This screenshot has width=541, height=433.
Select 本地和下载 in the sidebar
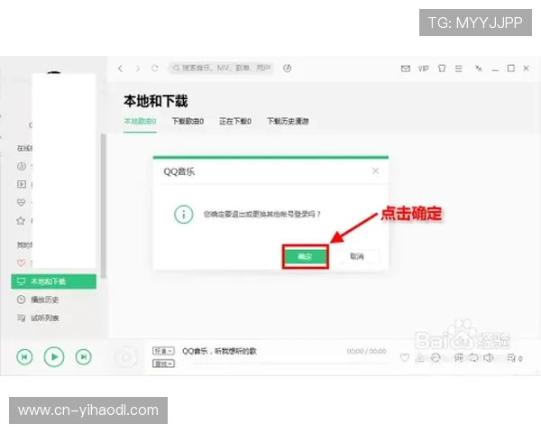coord(54,281)
